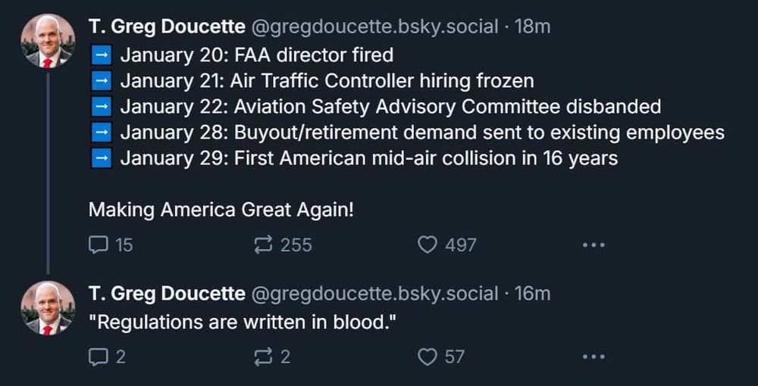Viewport: 758px width, 386px height.
Task: Click the profile picture on the 16m post
Action: [48, 307]
